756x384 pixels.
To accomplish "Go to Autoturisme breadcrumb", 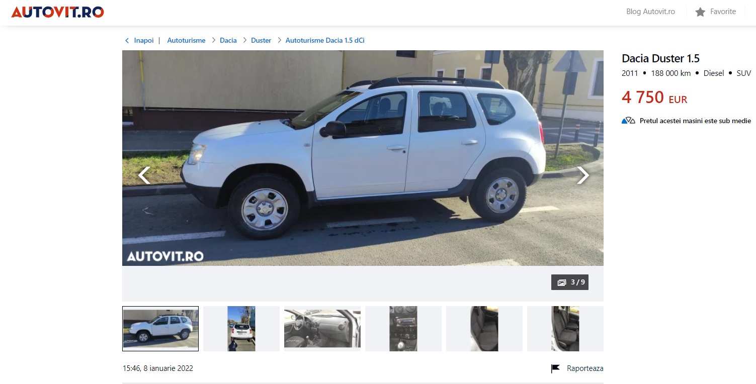I will pyautogui.click(x=186, y=40).
